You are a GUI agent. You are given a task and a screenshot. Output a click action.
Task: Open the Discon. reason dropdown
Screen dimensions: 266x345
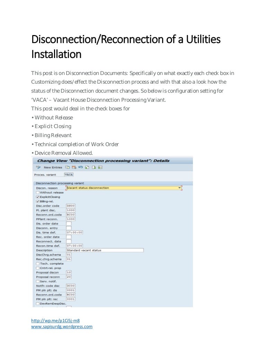click(180, 187)
